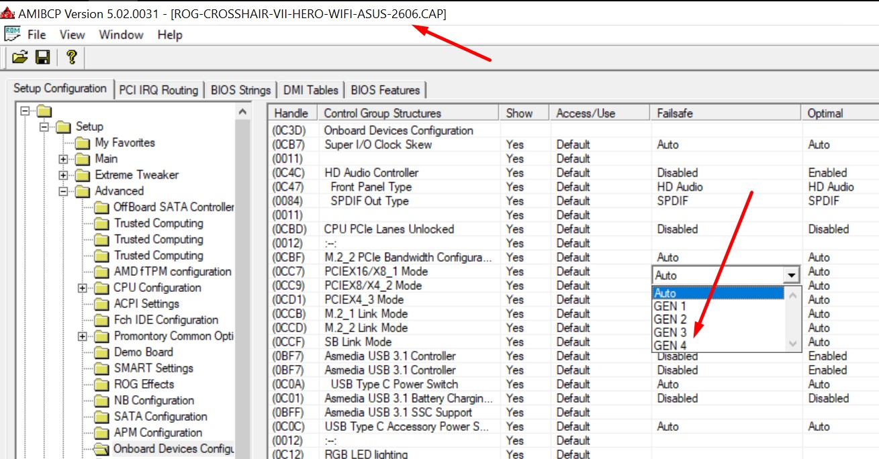The image size is (879, 459).
Task: Choose GEN 2 in the dropdown list
Action: tap(718, 319)
